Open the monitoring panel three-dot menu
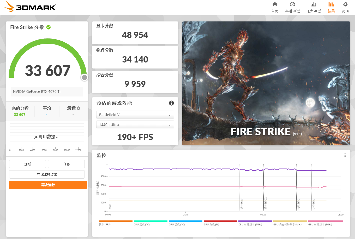The height and width of the screenshot is (239, 355). tap(345, 155)
